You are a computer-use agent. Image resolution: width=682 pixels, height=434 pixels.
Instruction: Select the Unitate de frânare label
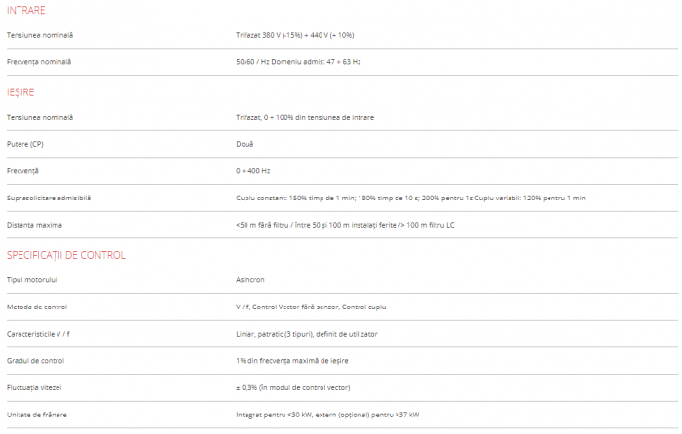(36, 415)
